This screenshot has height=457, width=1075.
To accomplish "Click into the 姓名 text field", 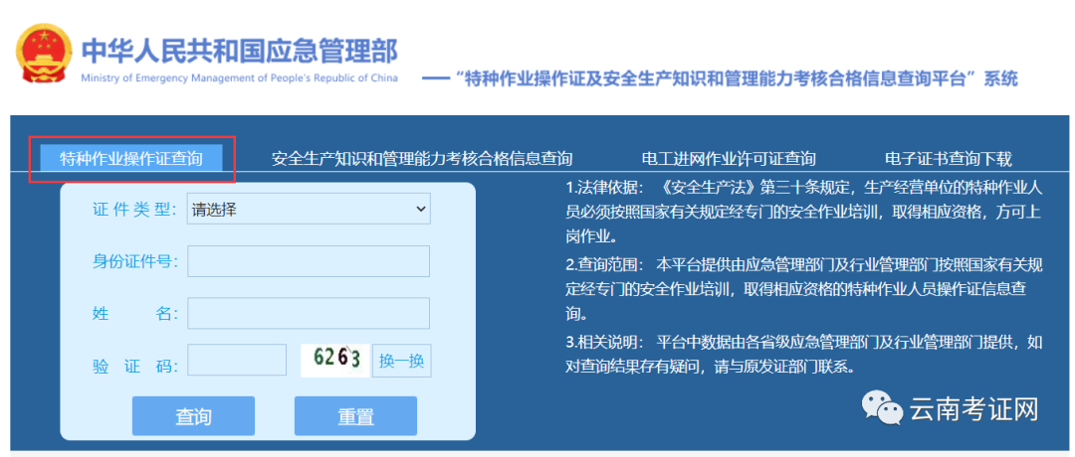I will [309, 314].
